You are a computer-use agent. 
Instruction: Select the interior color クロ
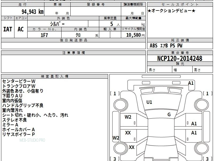point(78,35)
